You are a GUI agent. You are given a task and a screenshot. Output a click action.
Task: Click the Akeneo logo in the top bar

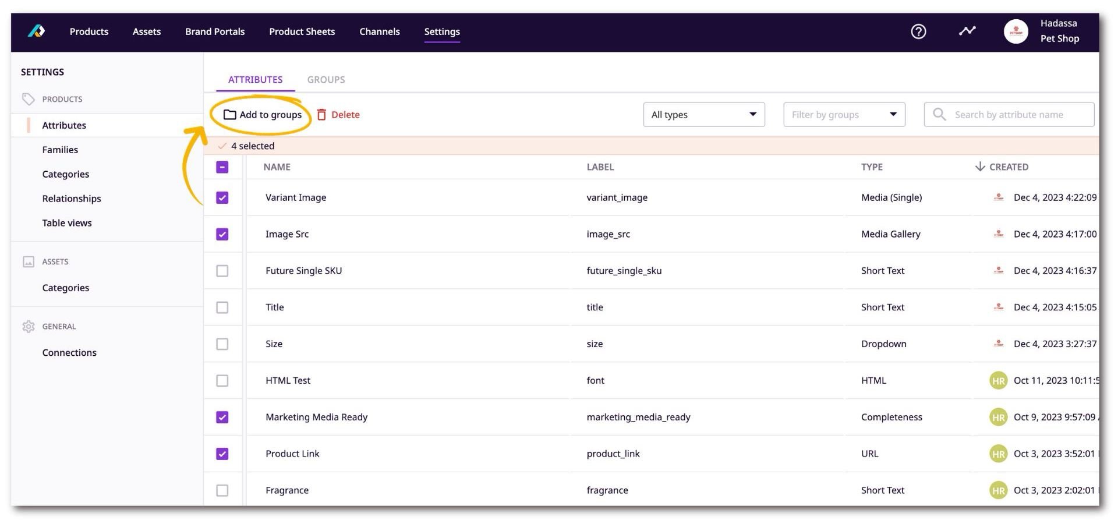pos(36,31)
